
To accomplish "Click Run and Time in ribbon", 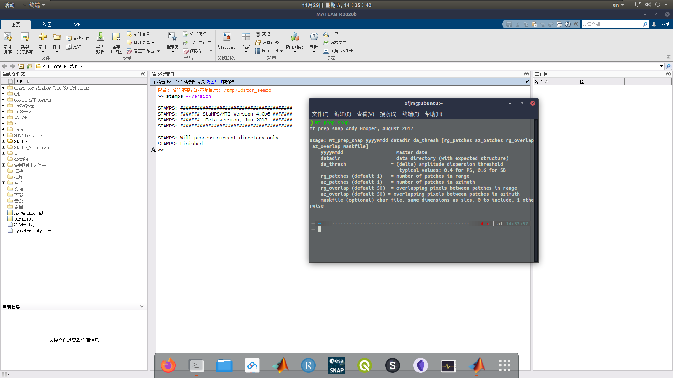I will 197,43.
